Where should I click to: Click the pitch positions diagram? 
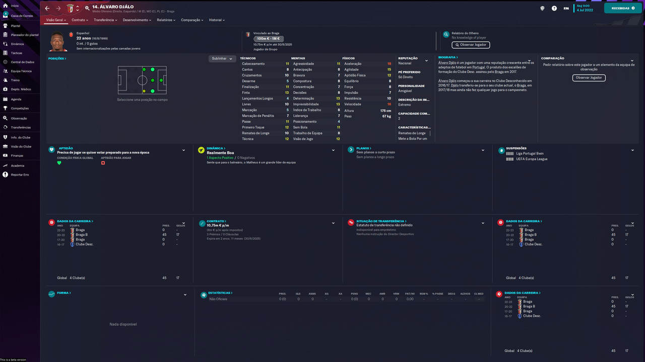click(143, 80)
